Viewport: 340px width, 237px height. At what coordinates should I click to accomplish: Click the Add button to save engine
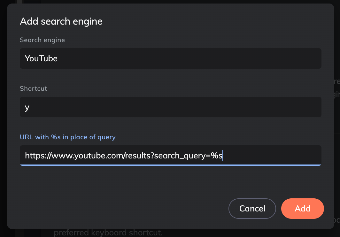(302, 208)
